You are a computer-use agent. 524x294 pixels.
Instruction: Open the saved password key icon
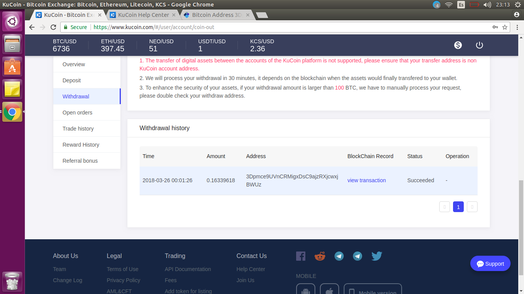pos(495,27)
